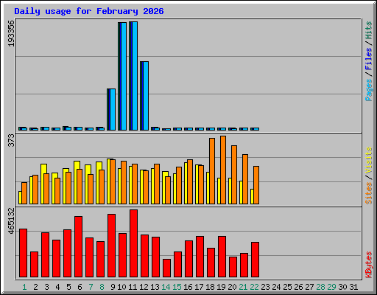This screenshot has width=377, height=295.
Task: Click day label "30" on the axis
Action: 342,287
